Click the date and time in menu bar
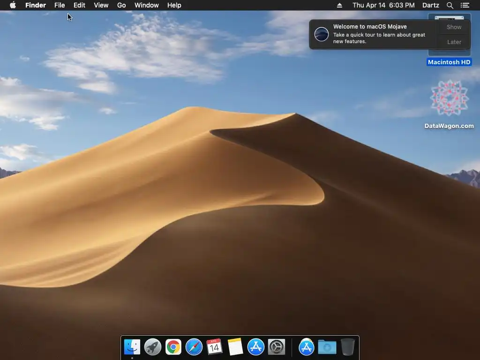Image resolution: width=480 pixels, height=360 pixels. click(x=383, y=5)
